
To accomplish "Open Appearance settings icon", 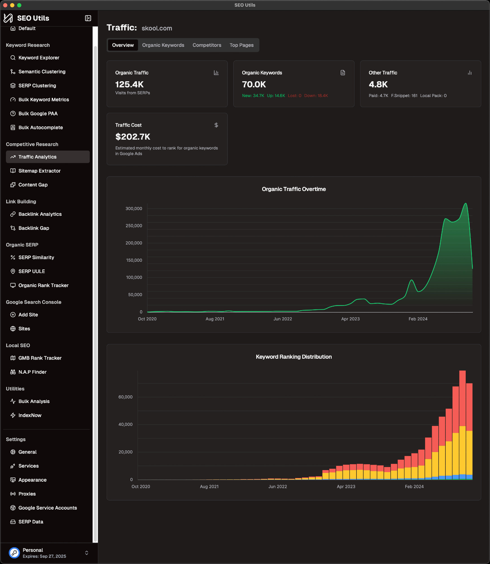I will click(13, 480).
